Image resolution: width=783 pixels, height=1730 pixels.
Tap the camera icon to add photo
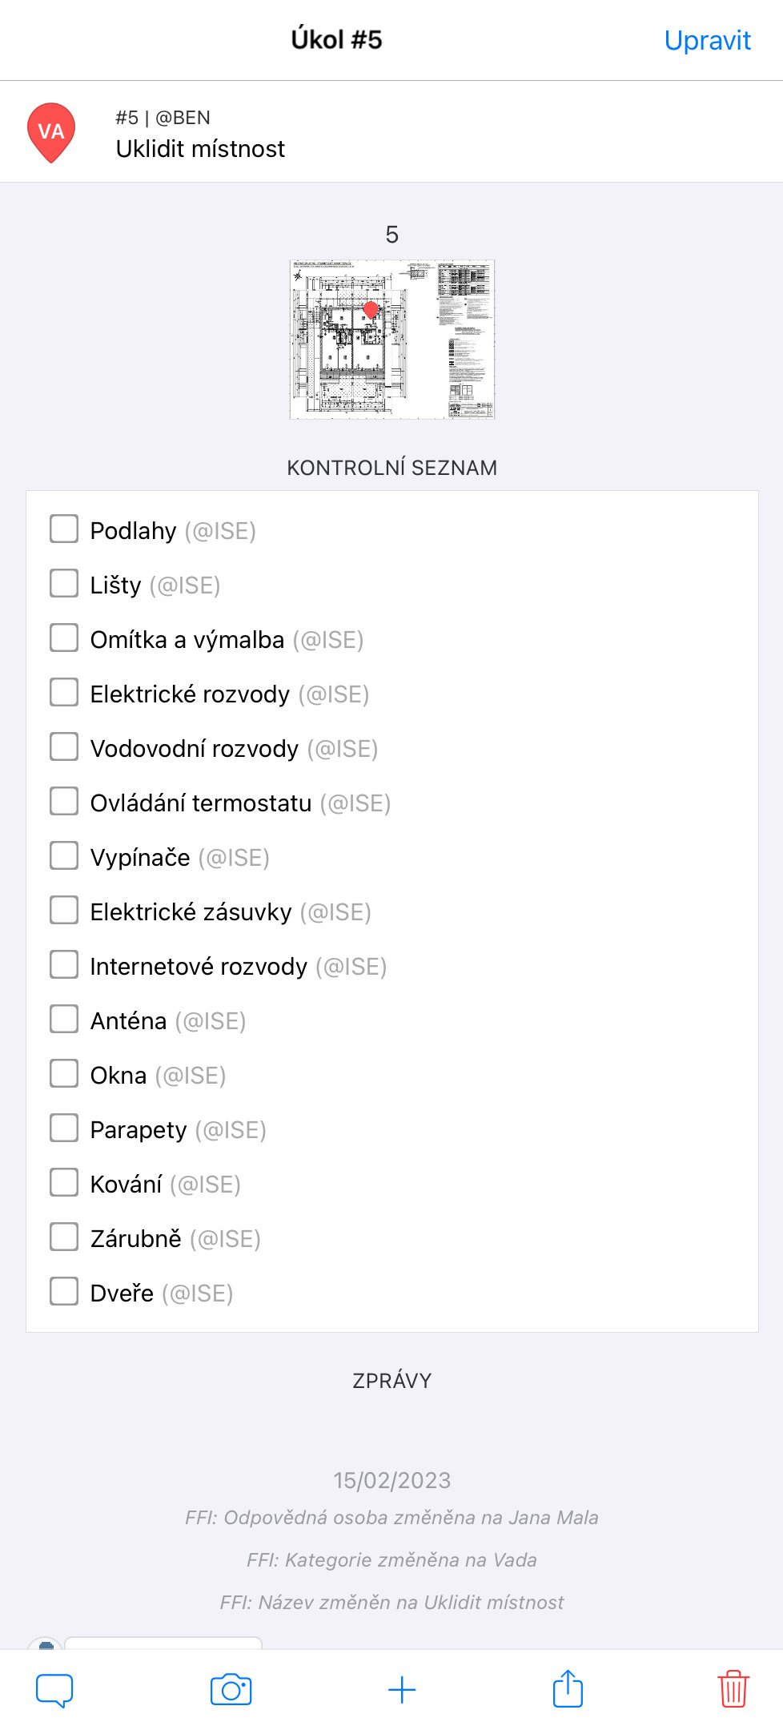coord(231,1690)
